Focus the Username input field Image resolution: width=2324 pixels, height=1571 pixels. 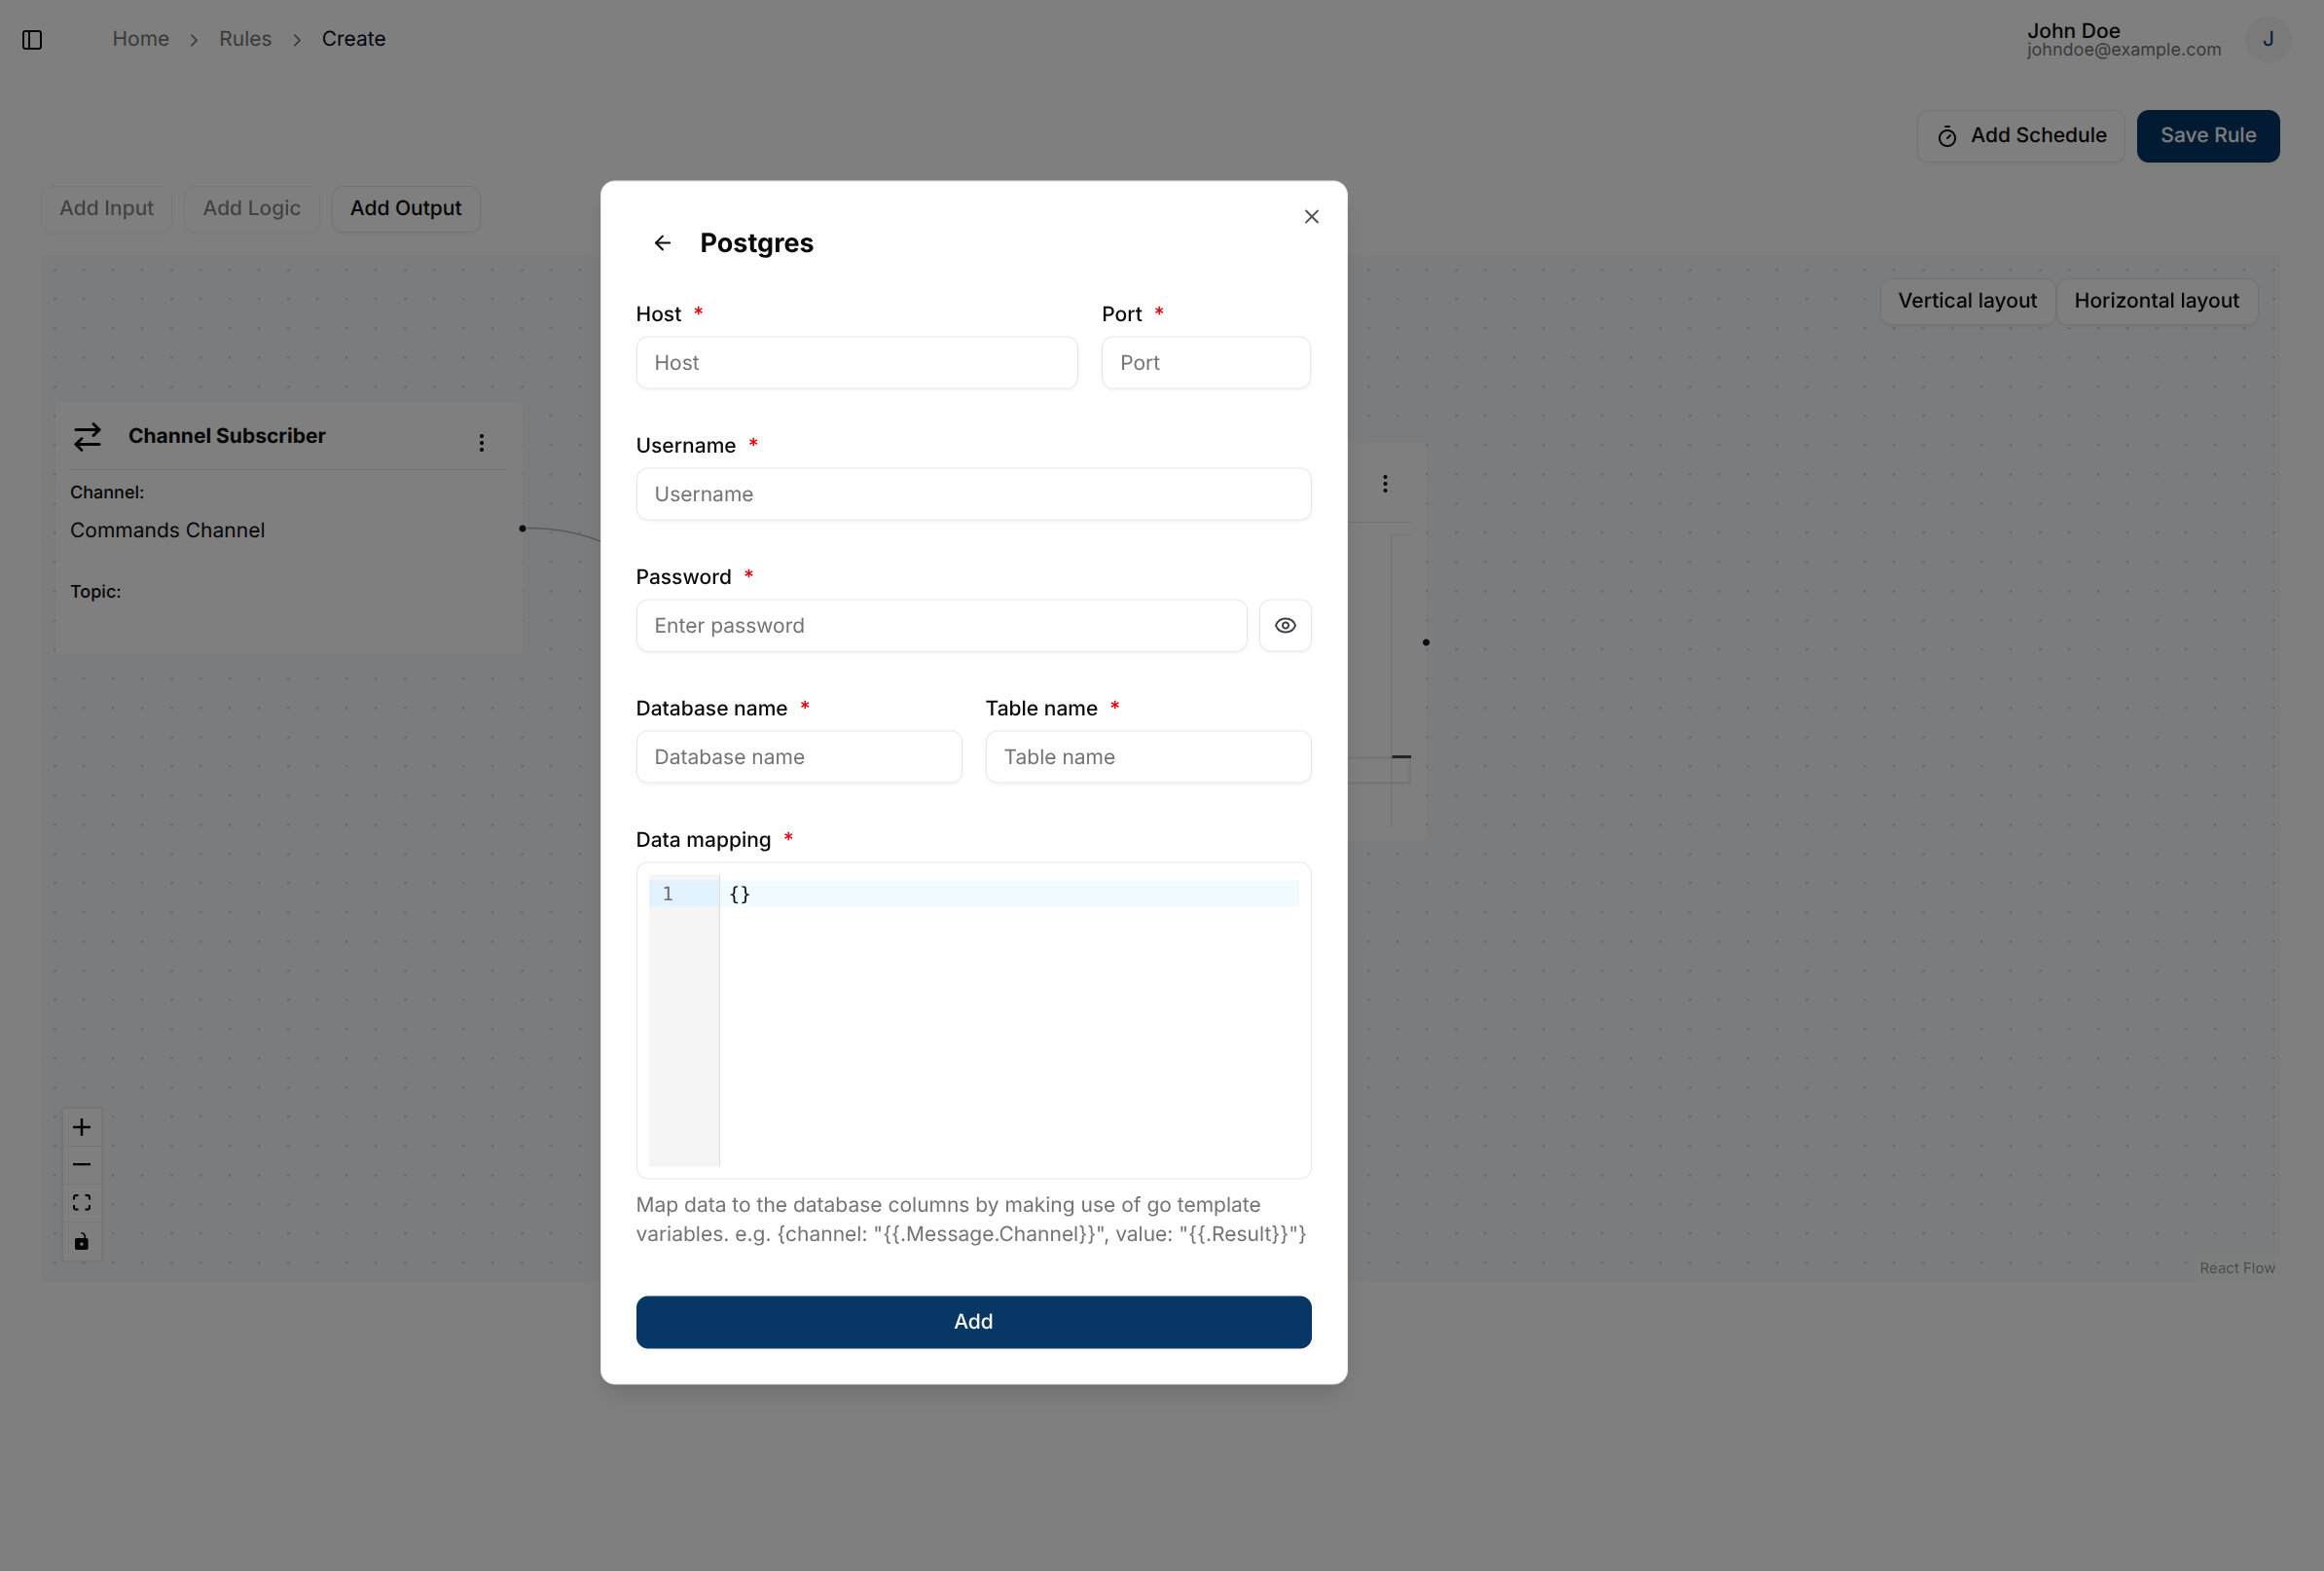click(974, 494)
